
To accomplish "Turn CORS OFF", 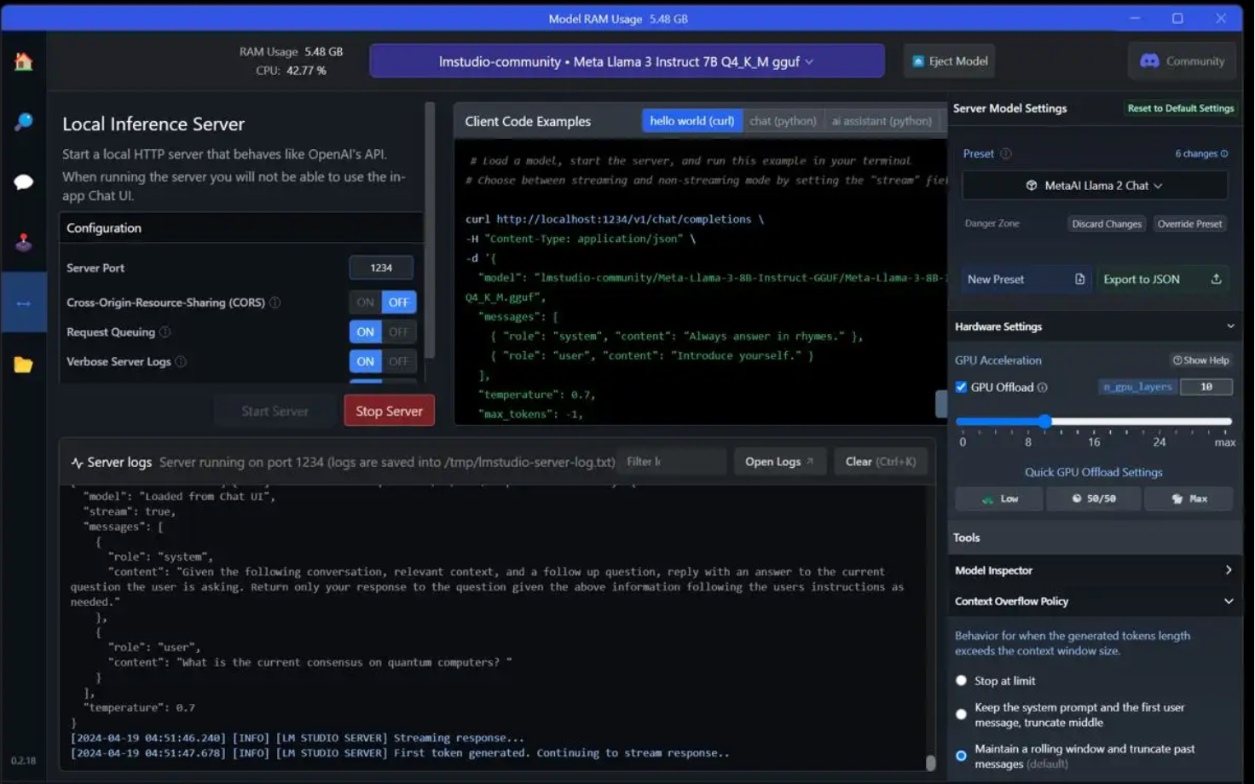I will [399, 303].
